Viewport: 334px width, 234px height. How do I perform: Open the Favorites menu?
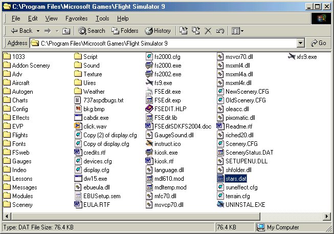tap(77, 18)
